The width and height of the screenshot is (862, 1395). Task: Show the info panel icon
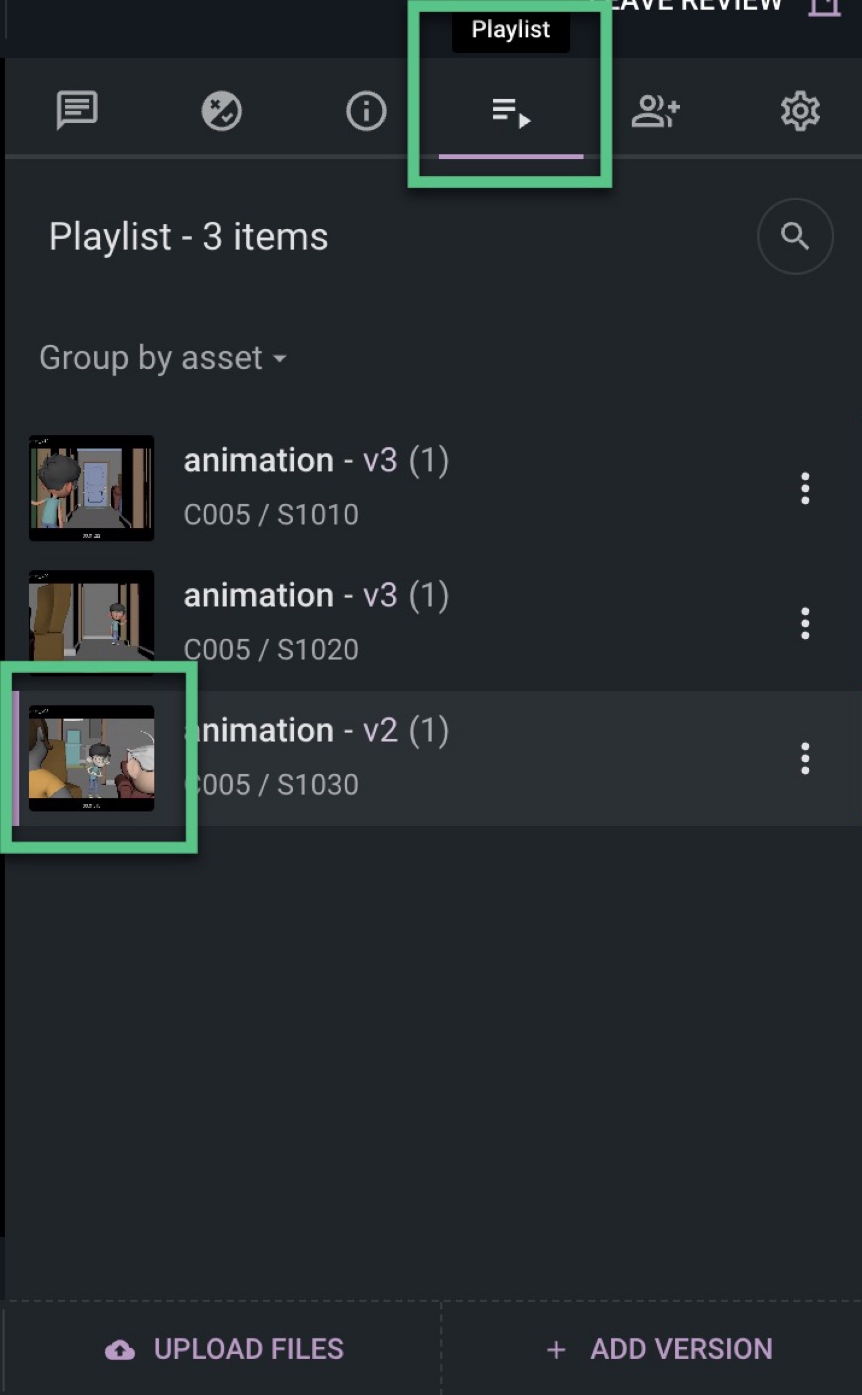(x=366, y=111)
